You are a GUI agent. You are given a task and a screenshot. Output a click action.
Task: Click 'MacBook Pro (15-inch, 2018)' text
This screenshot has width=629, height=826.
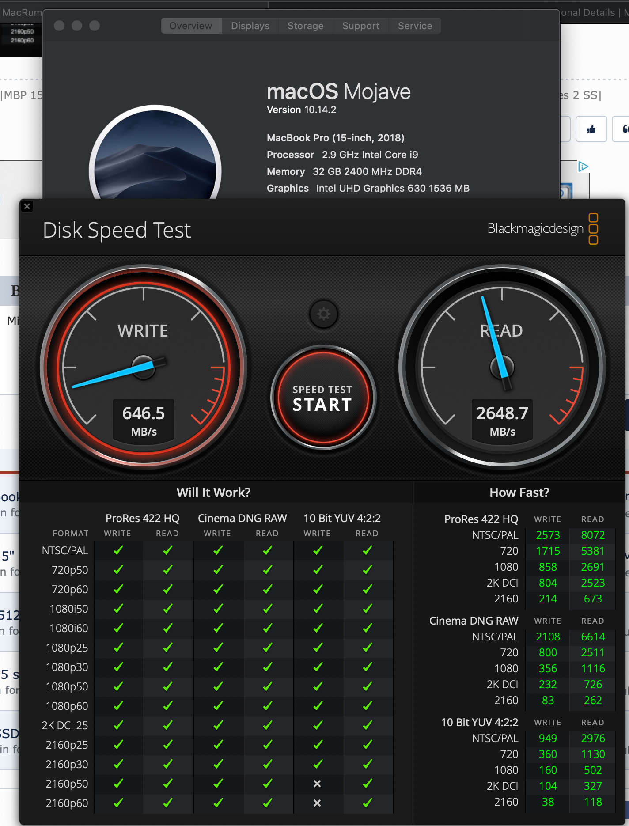[336, 138]
